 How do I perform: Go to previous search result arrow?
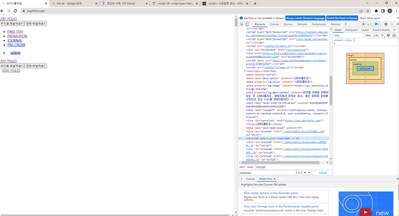tap(305, 173)
